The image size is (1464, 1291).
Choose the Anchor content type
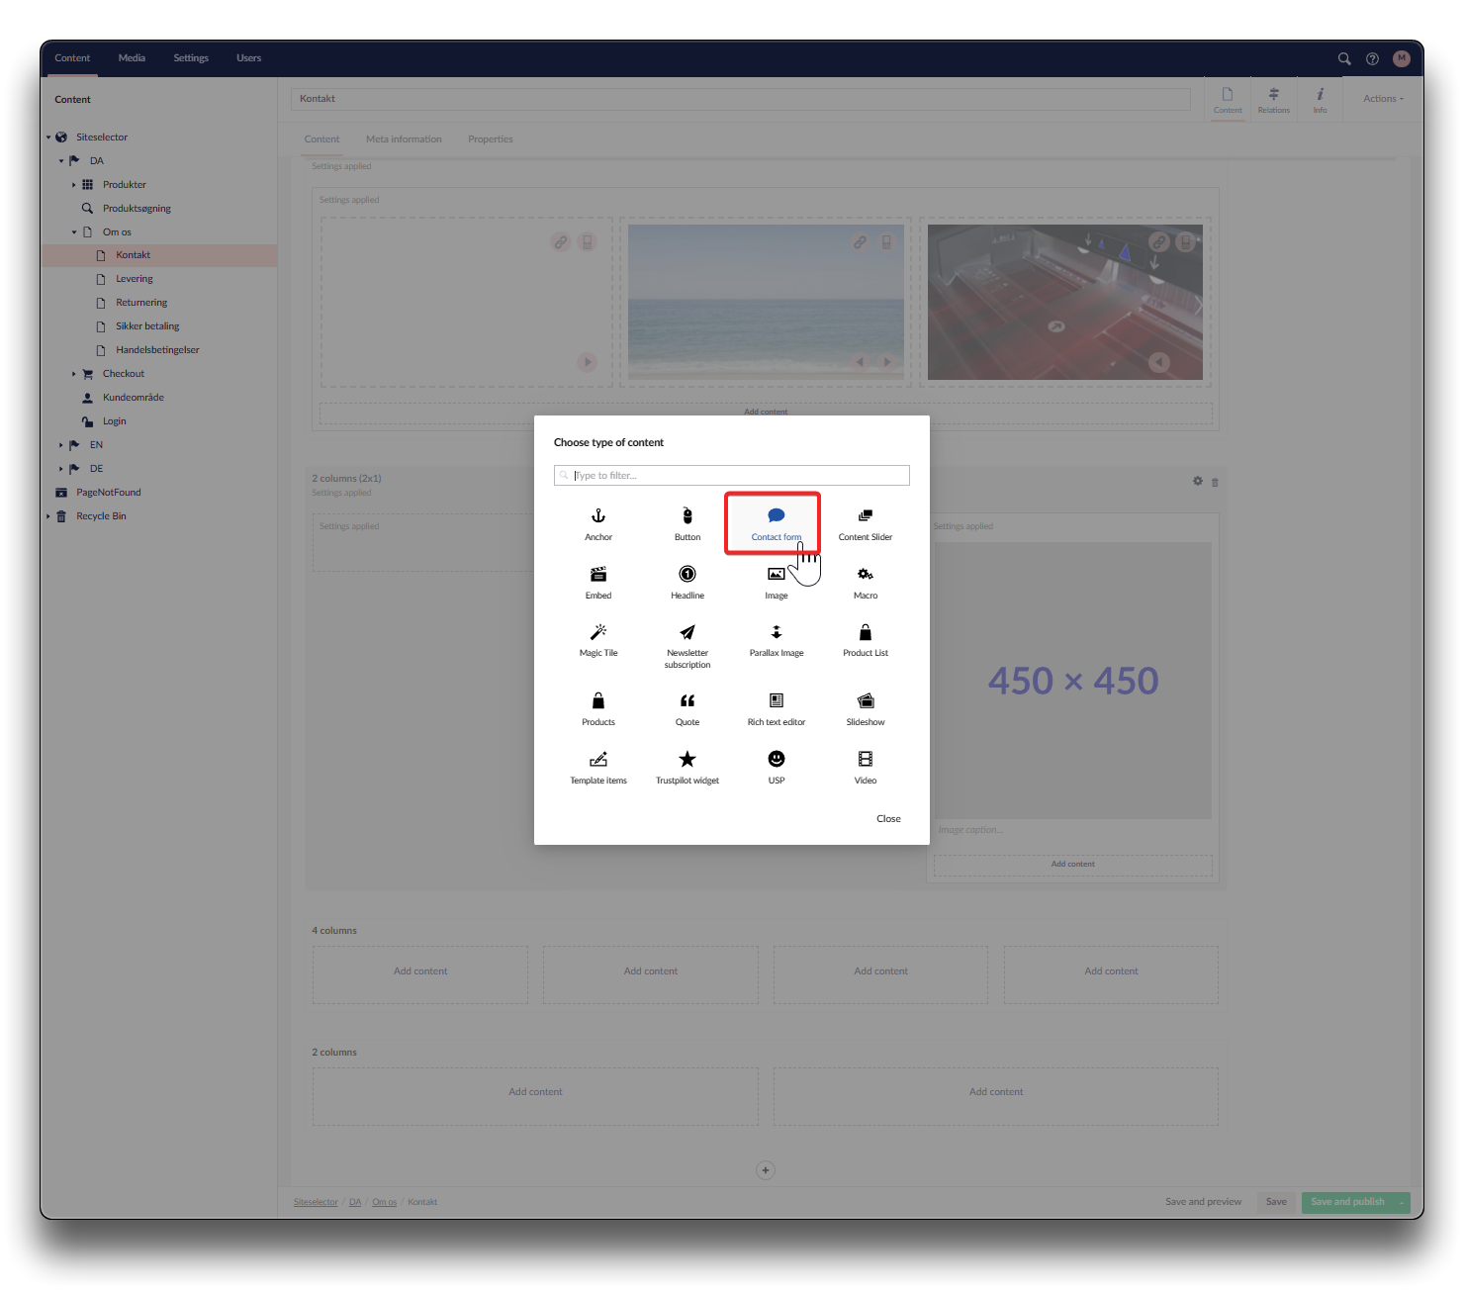598,524
